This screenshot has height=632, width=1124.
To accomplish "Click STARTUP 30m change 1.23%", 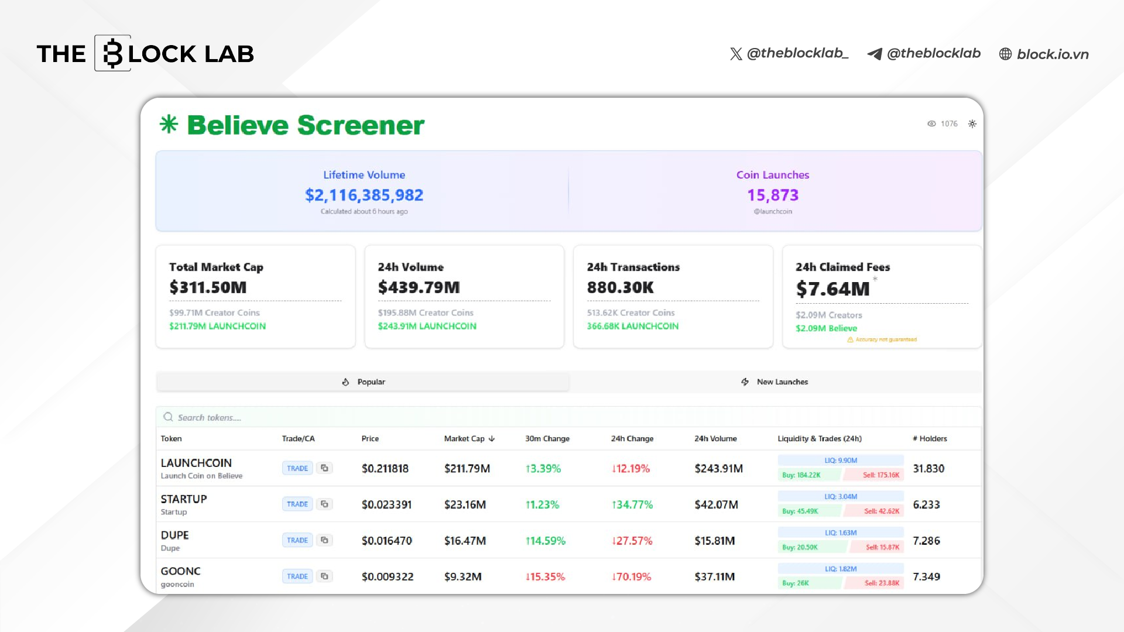I will [542, 504].
